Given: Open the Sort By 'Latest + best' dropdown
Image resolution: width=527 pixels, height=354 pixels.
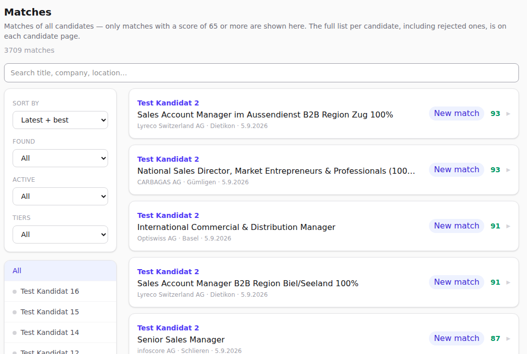Looking at the screenshot, I should (60, 120).
